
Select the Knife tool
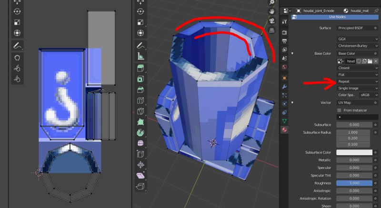click(x=140, y=111)
